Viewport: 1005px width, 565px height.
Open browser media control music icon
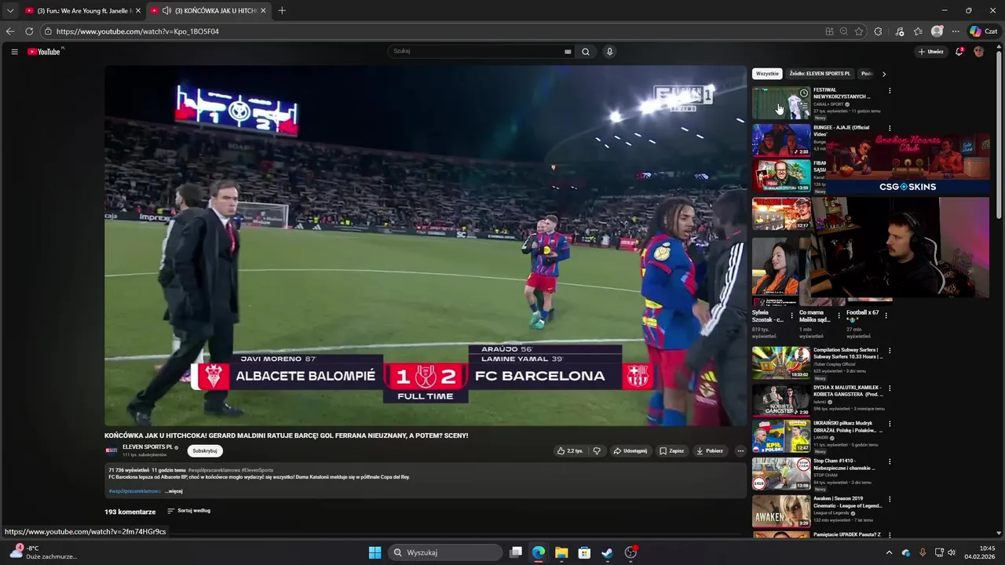point(900,31)
